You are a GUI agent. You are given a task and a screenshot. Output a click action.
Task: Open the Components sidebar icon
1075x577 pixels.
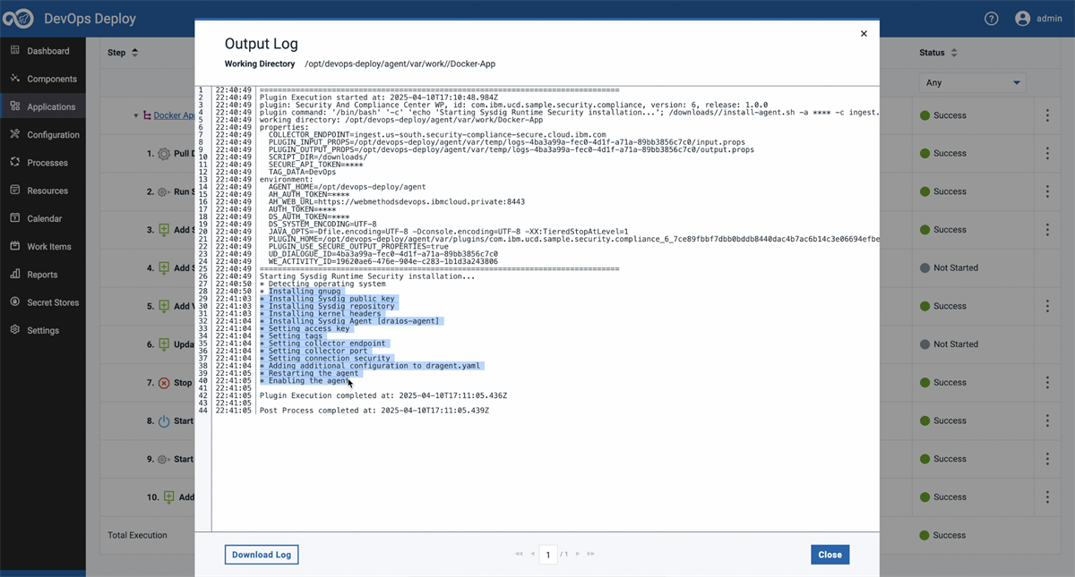pyautogui.click(x=15, y=79)
